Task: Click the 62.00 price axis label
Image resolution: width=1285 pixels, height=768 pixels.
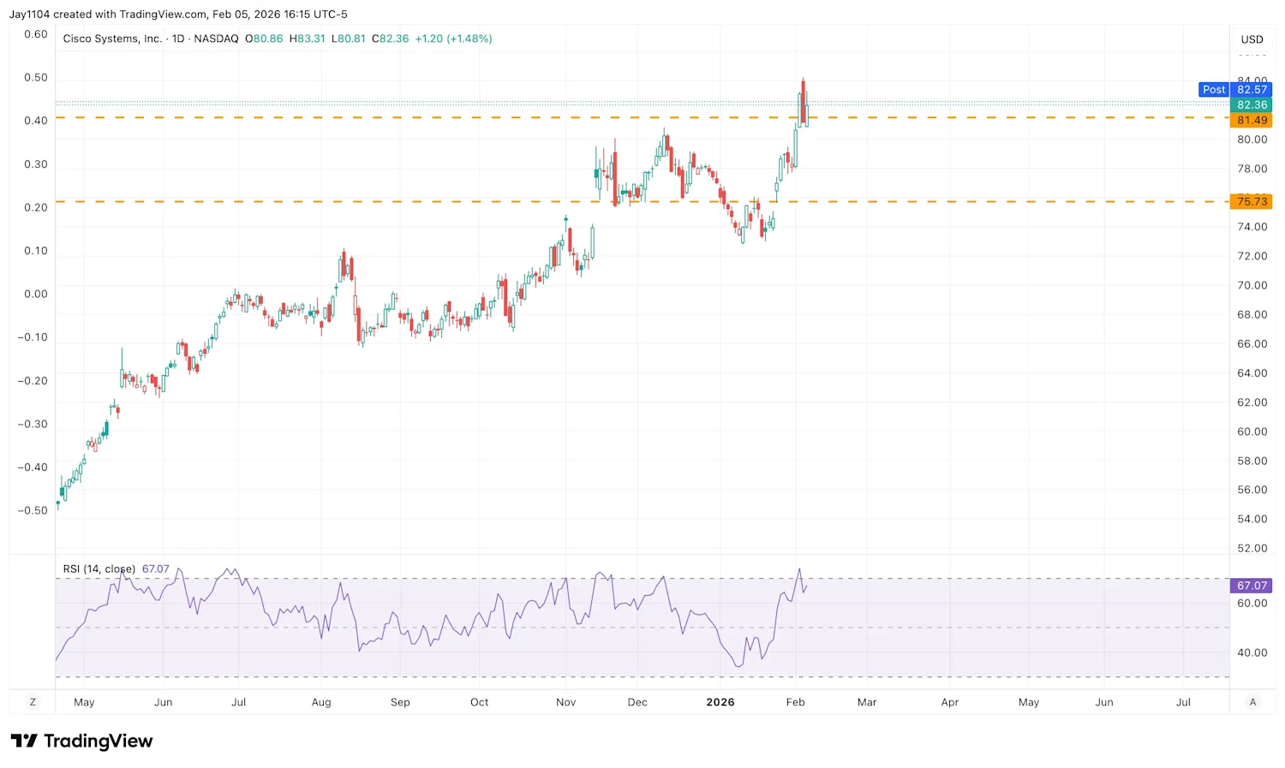Action: pyautogui.click(x=1252, y=402)
